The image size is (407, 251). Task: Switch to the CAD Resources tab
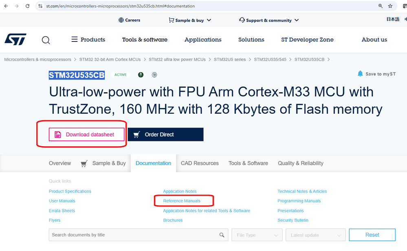200,163
